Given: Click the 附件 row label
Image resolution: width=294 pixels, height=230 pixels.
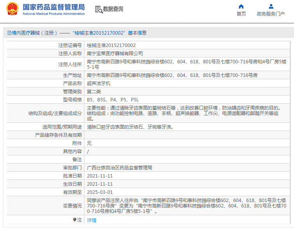Looking at the screenshot, I should pos(77,143).
